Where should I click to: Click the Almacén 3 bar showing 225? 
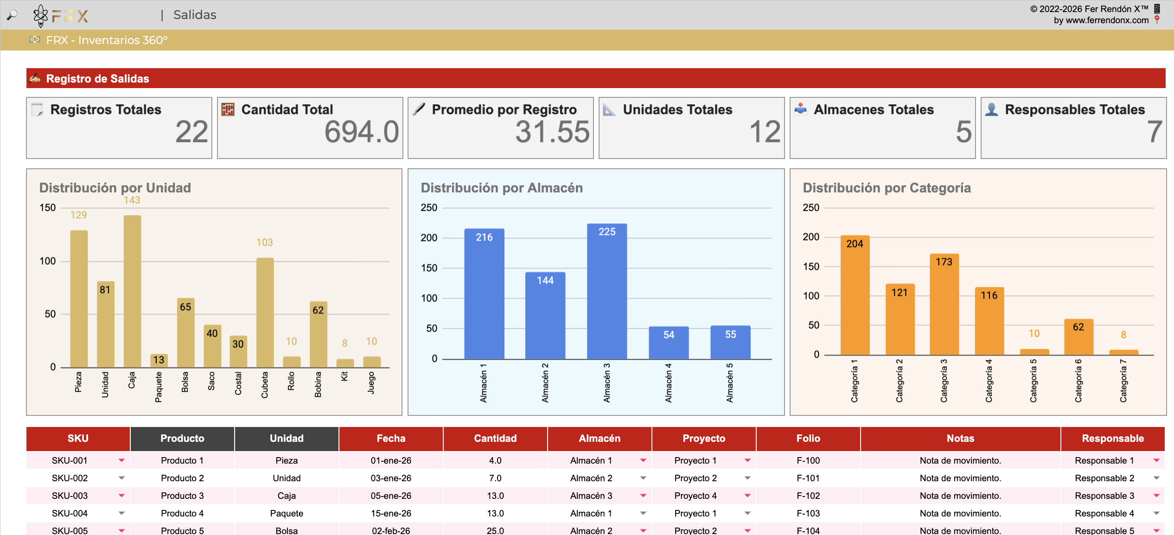tap(606, 291)
